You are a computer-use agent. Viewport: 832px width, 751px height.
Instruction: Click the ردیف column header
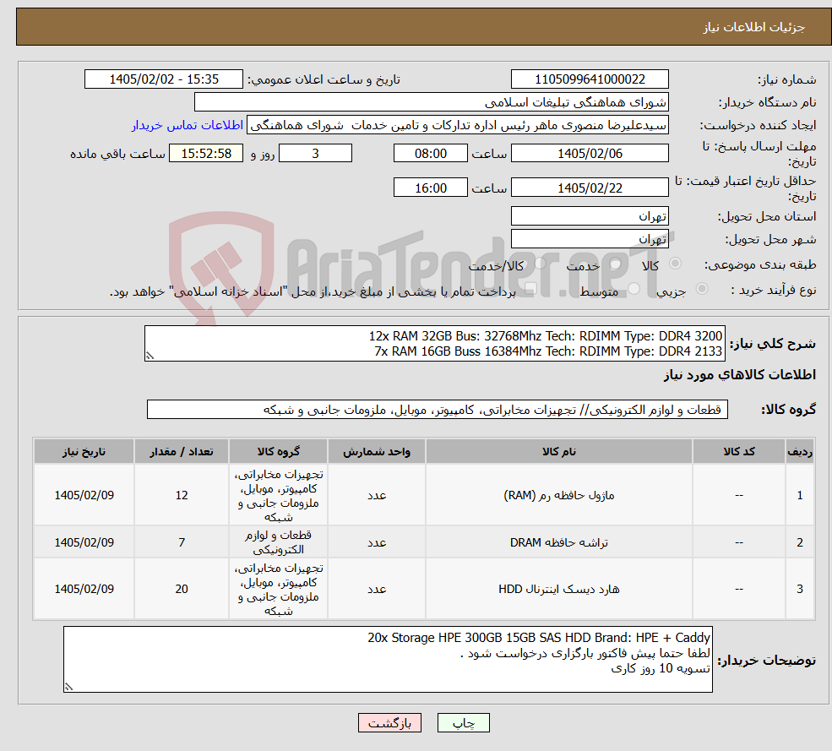click(x=799, y=451)
